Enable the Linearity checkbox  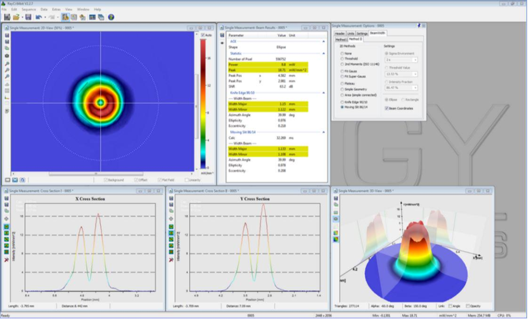(x=186, y=180)
